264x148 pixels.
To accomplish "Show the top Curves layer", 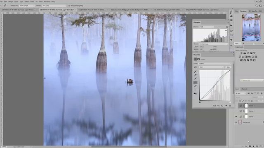I will [236, 106].
